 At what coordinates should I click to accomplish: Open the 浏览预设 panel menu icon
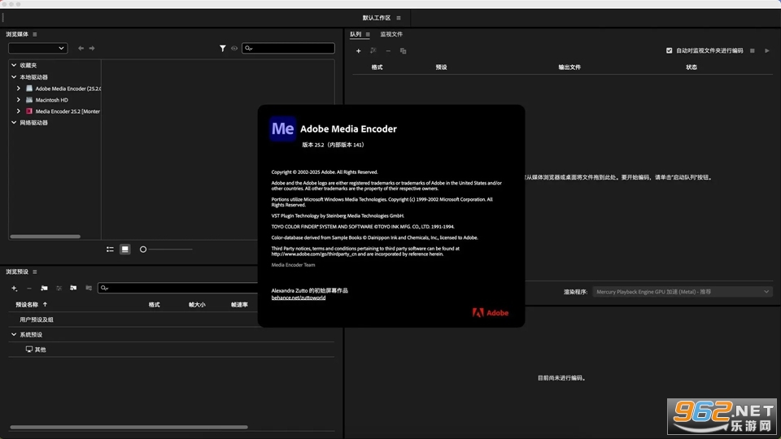(35, 272)
